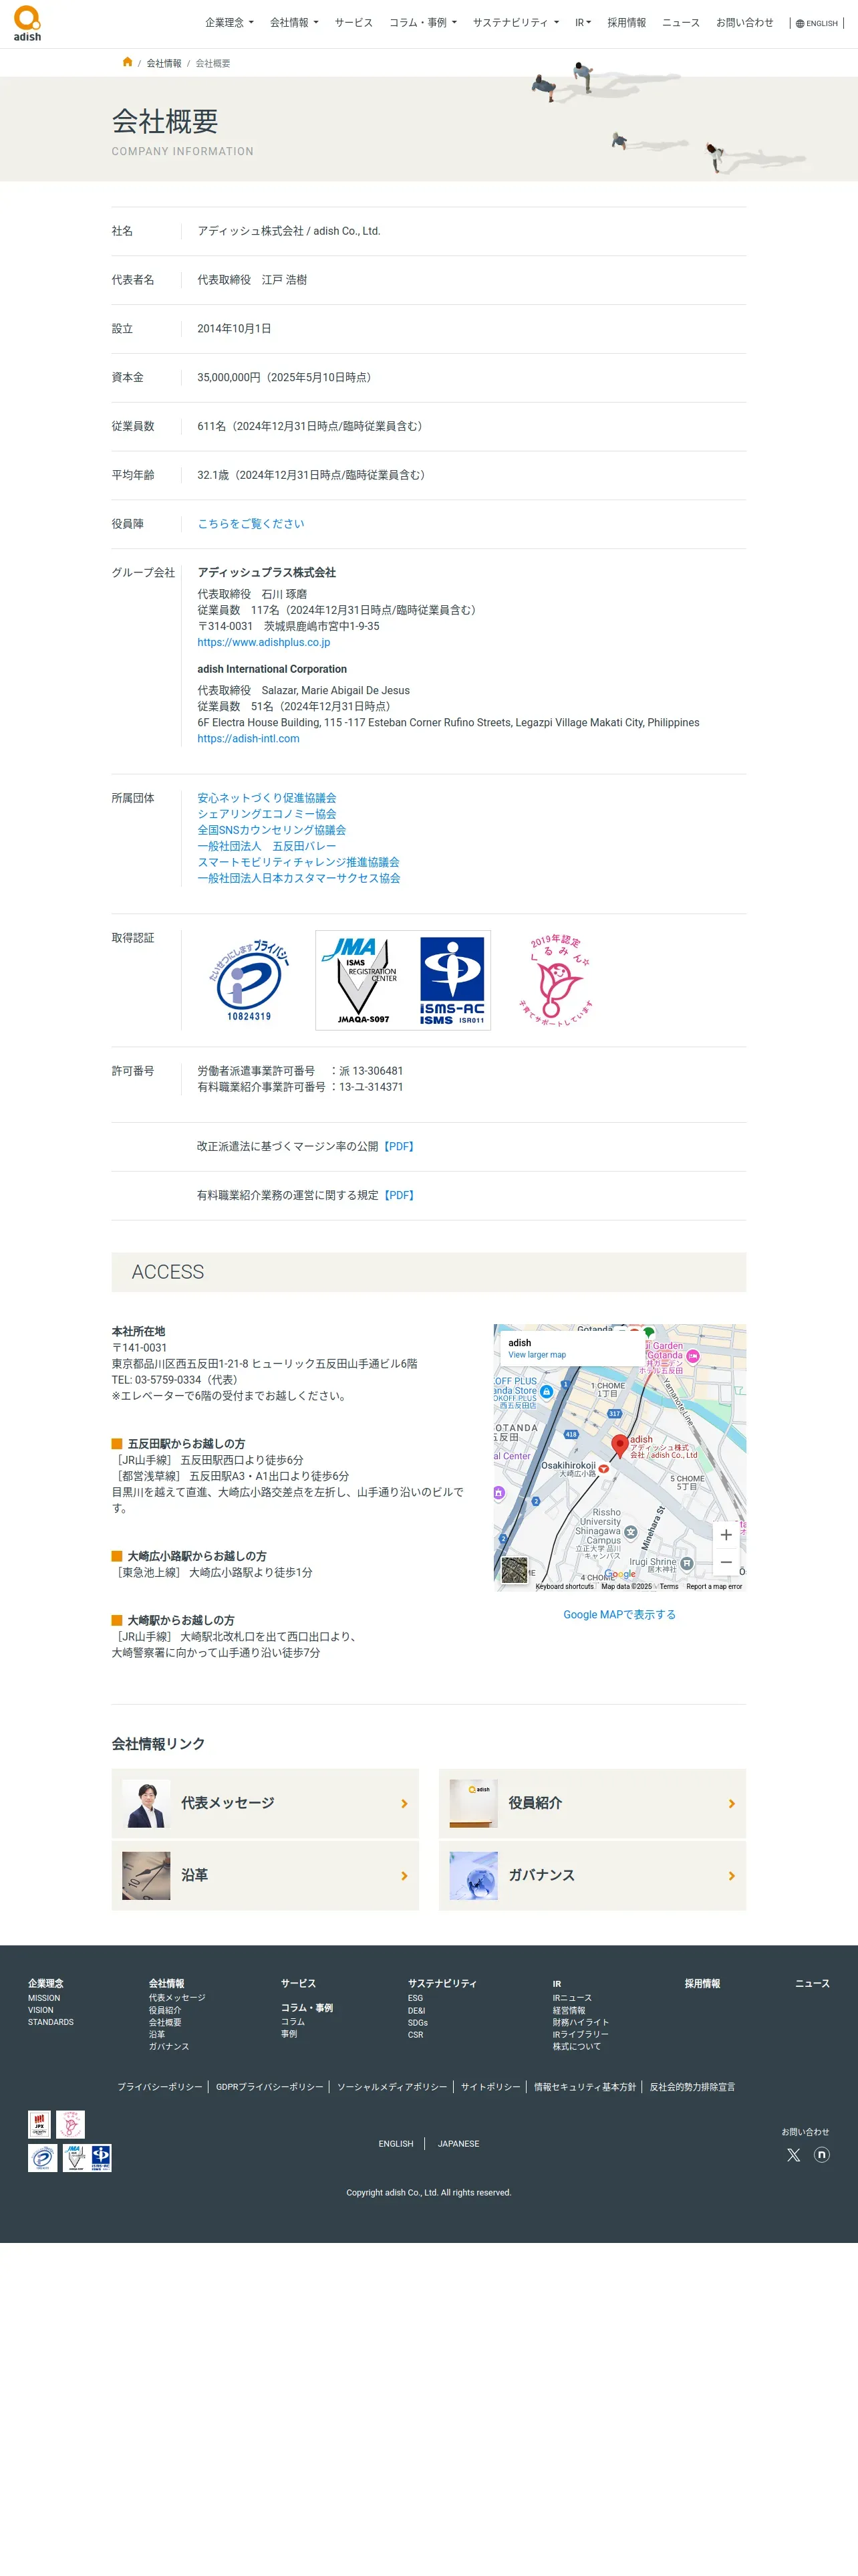The image size is (858, 2576).
Task: Click View larger map on the map
Action: click(537, 1355)
